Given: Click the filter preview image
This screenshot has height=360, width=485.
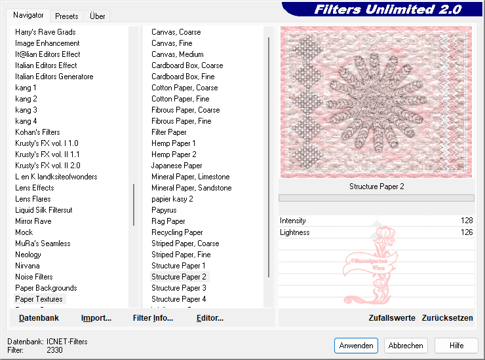Looking at the screenshot, I should [x=376, y=101].
